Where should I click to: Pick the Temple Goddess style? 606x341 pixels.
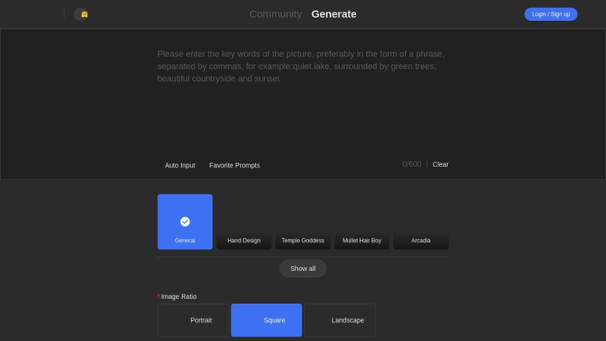point(303,223)
